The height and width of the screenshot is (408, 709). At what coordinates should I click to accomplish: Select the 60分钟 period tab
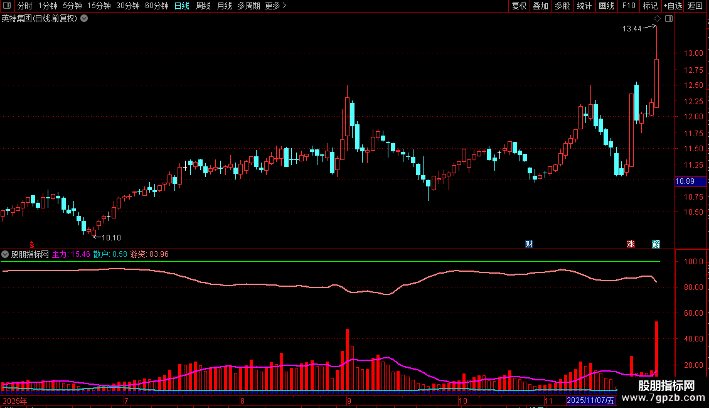point(157,6)
